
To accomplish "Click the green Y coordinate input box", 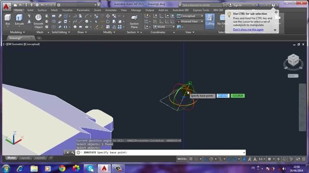I will coord(238,96).
